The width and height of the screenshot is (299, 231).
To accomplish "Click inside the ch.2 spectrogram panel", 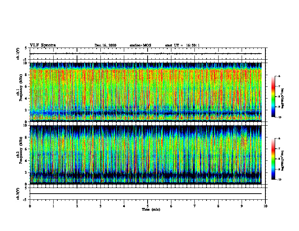I will (146, 155).
